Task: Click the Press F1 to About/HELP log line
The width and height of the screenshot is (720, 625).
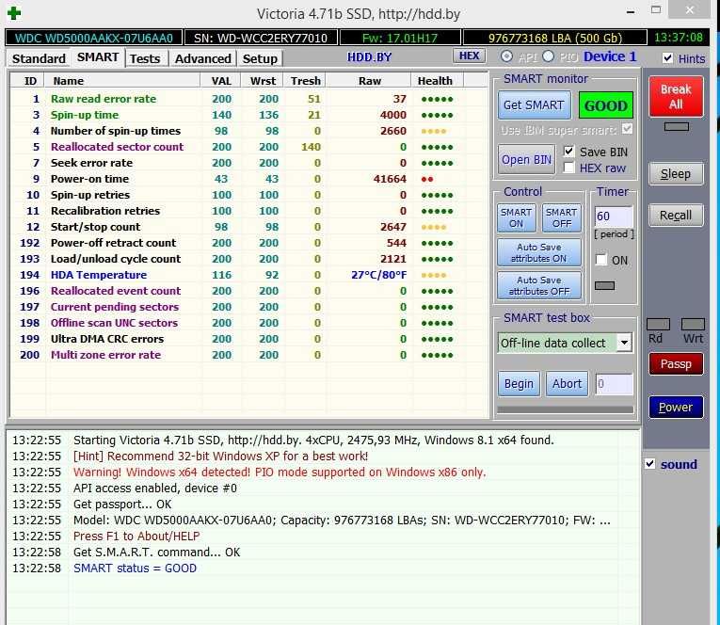Action: tap(136, 536)
